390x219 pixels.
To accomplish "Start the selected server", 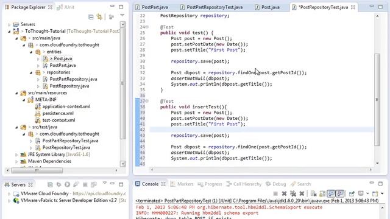I will tap(68, 184).
